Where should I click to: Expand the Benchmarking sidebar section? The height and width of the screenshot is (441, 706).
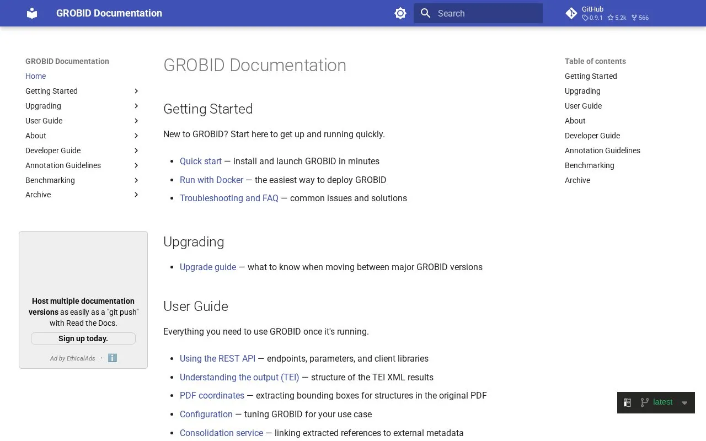pos(136,180)
